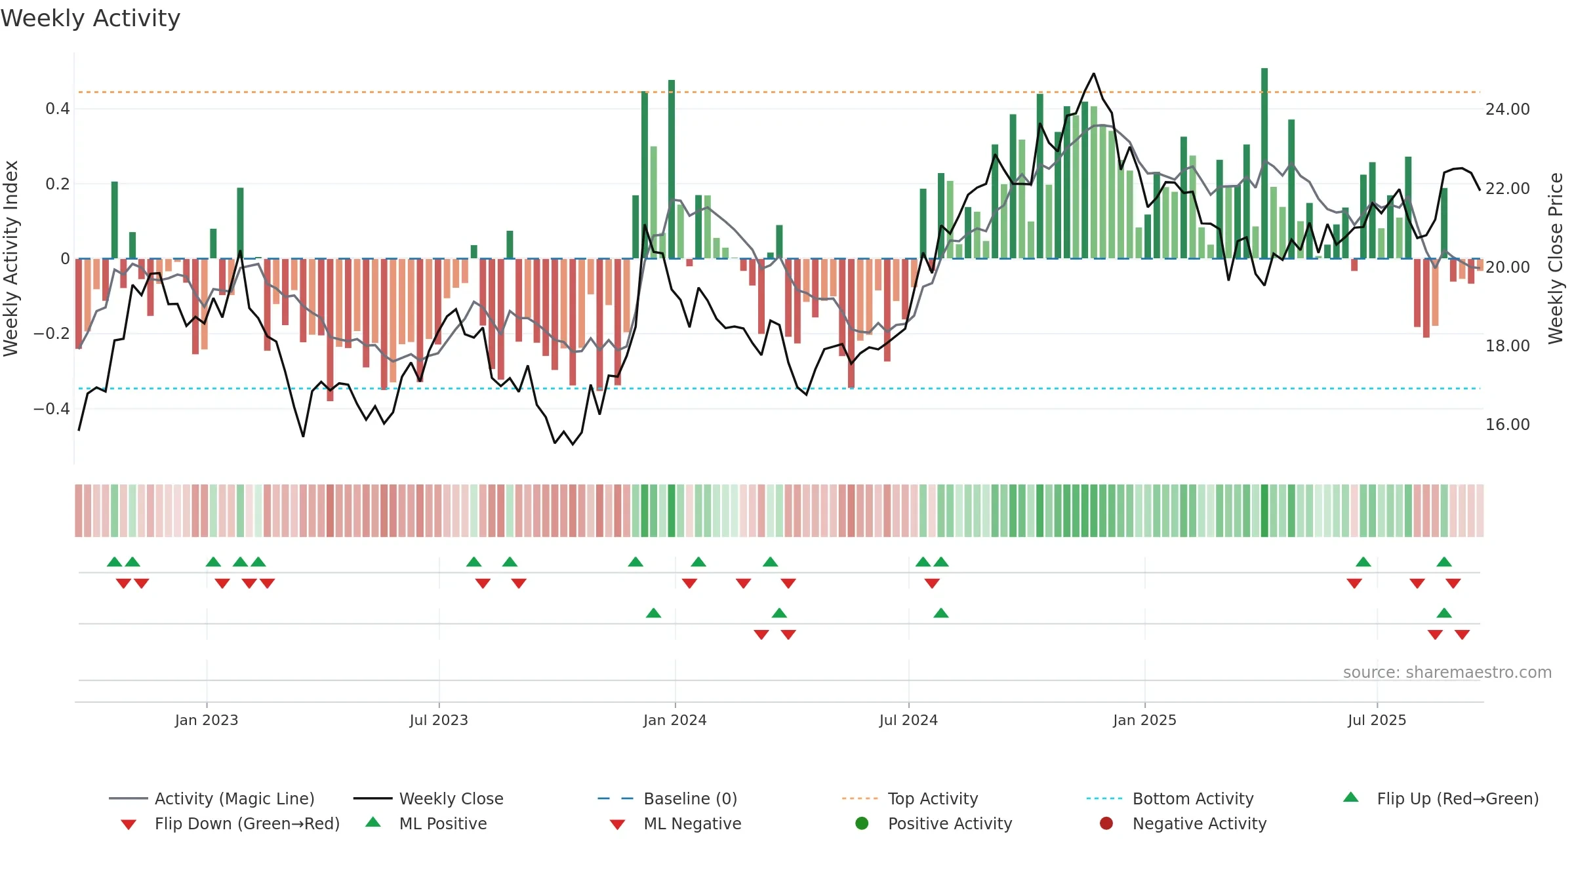Click the Flip Down red triangle legend icon
1574x885 pixels.
pyautogui.click(x=129, y=825)
